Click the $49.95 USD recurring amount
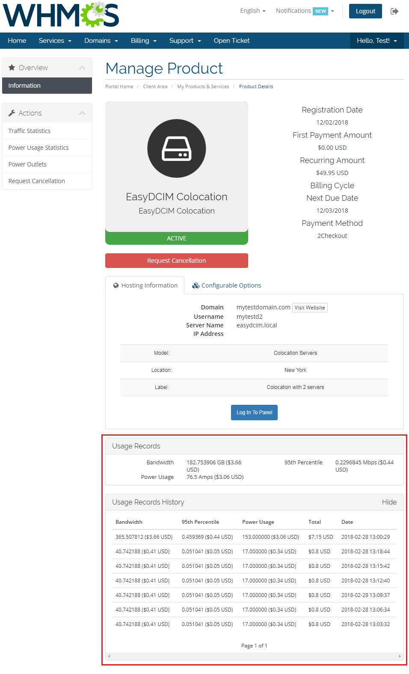This screenshot has height=674, width=409. 332,173
